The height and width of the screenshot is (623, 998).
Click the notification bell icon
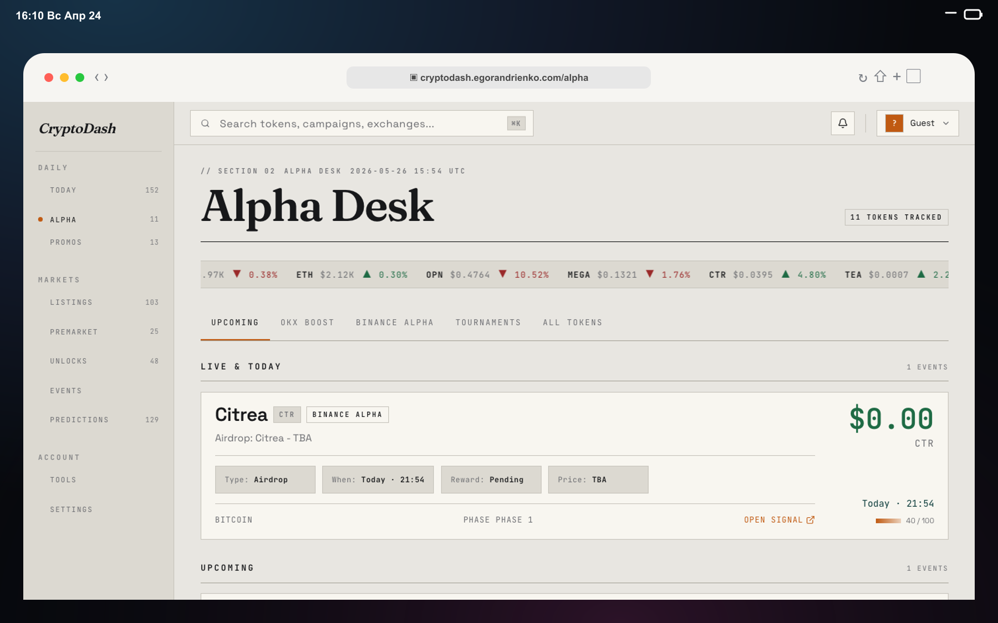(x=843, y=123)
